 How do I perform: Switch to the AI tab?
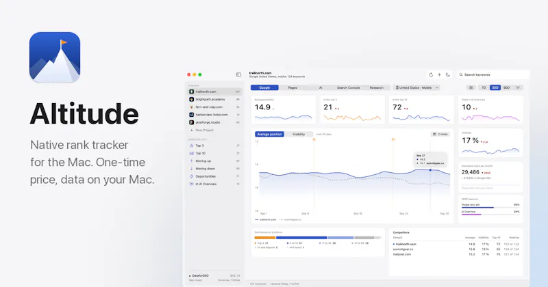coord(321,87)
